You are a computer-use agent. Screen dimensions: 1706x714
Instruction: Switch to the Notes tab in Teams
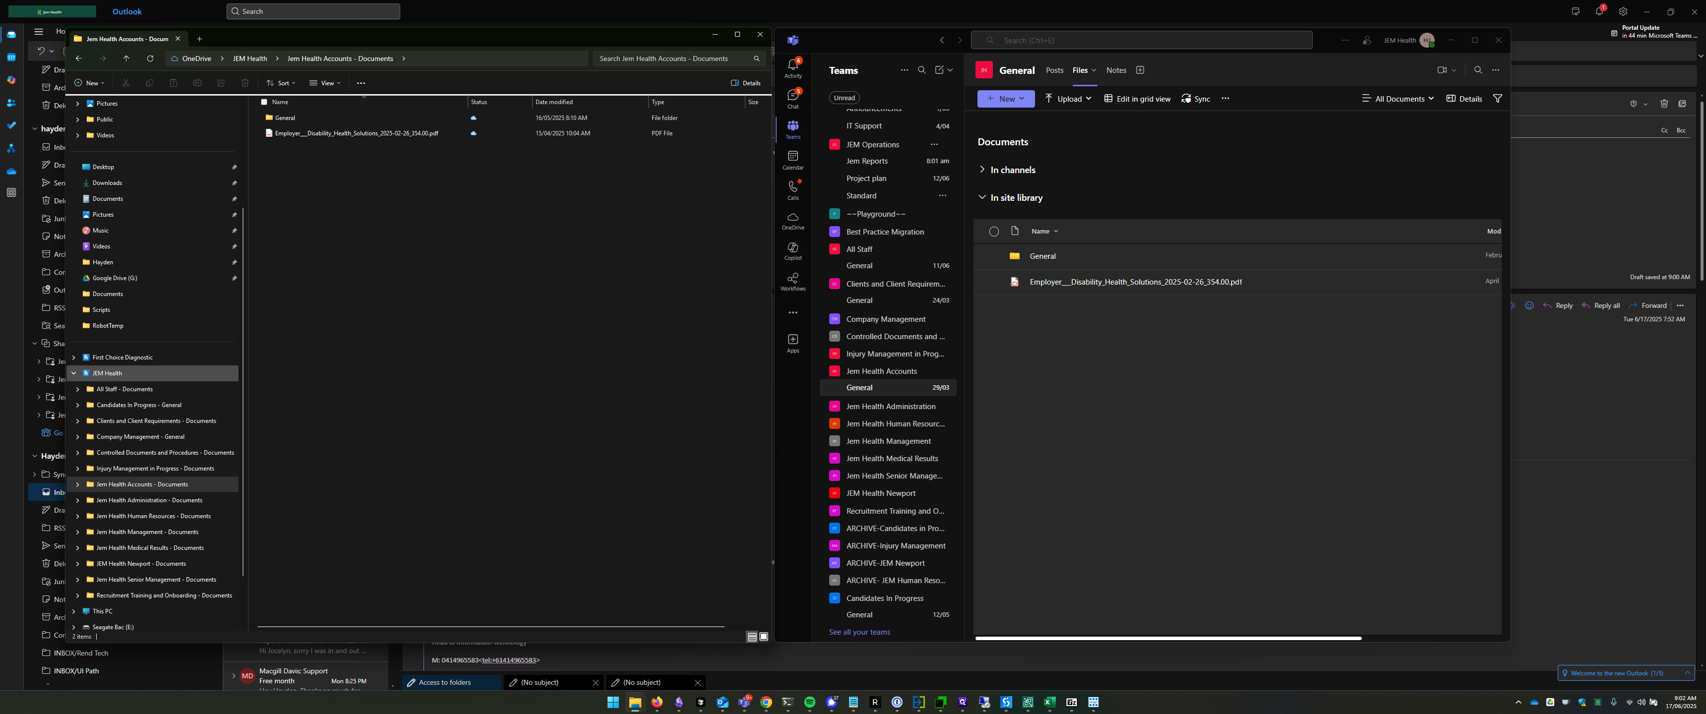[1116, 70]
